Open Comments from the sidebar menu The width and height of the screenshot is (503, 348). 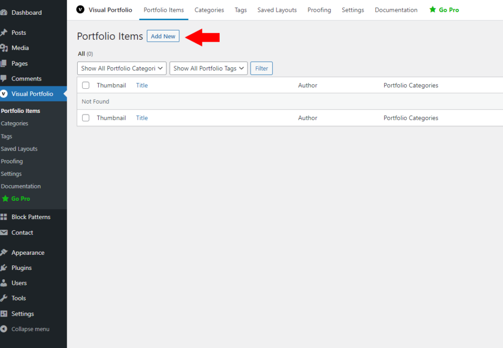coord(27,79)
